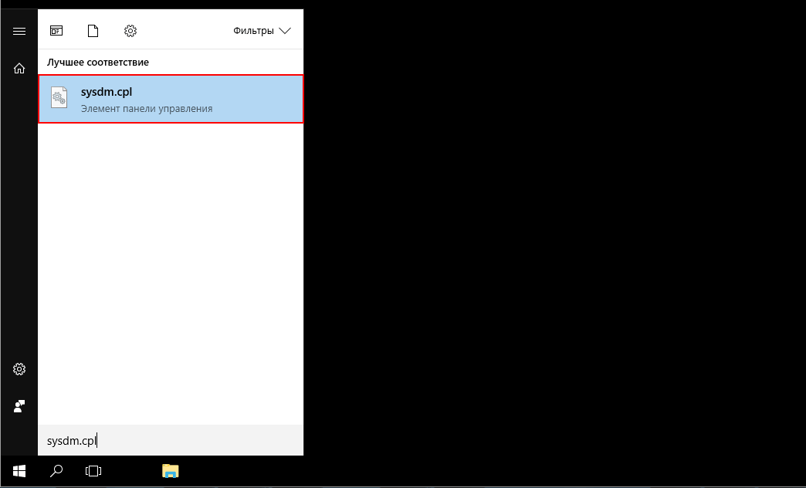Filter results by Documents icon
806x488 pixels.
click(93, 31)
